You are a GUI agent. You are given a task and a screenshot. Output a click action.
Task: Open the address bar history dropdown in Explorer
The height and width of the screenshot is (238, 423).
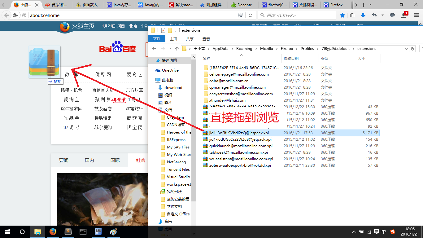click(406, 49)
